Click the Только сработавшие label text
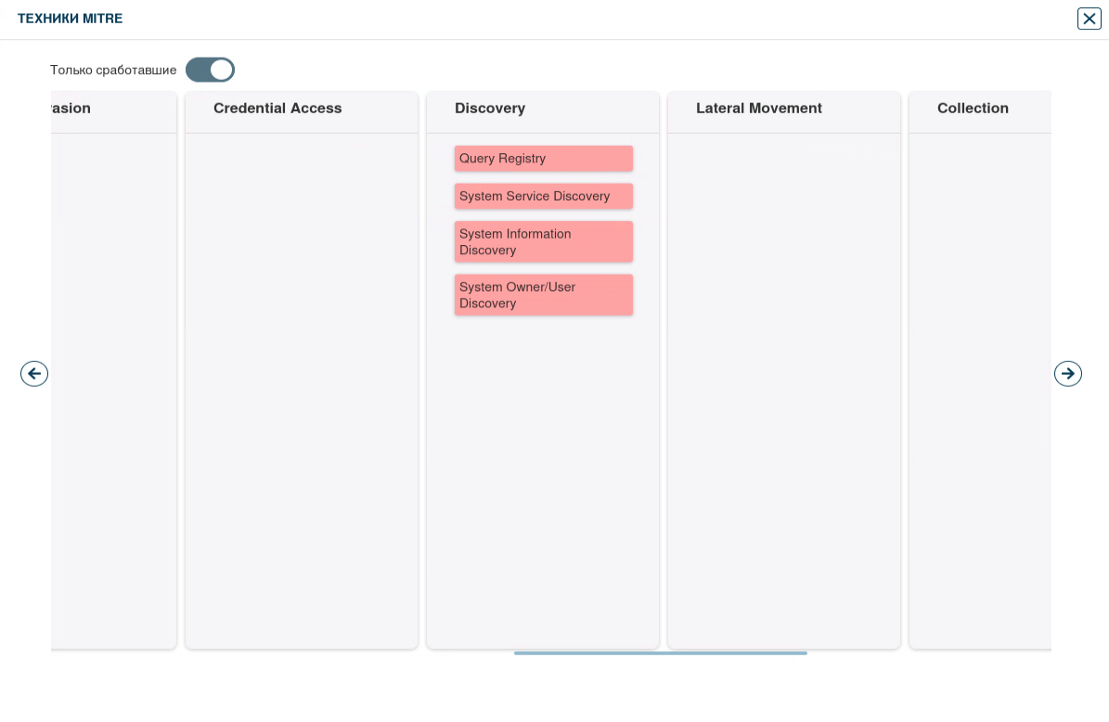Image resolution: width=1109 pixels, height=722 pixels. pyautogui.click(x=113, y=70)
